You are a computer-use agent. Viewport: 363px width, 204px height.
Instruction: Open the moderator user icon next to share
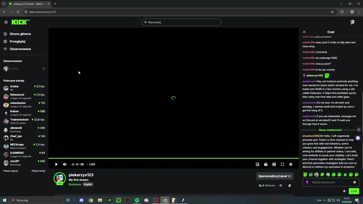290,186
